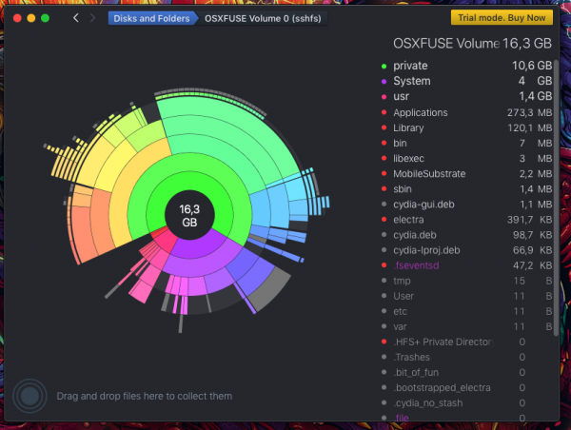Image resolution: width=571 pixels, height=430 pixels.
Task: Click the green dot beside private
Action: (x=384, y=67)
